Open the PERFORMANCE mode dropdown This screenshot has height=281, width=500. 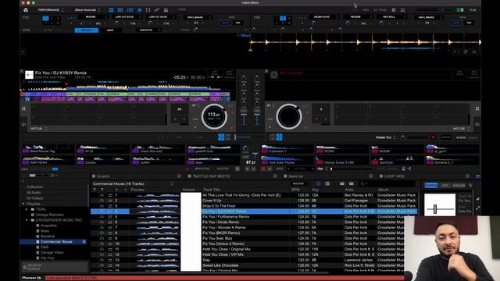point(51,10)
